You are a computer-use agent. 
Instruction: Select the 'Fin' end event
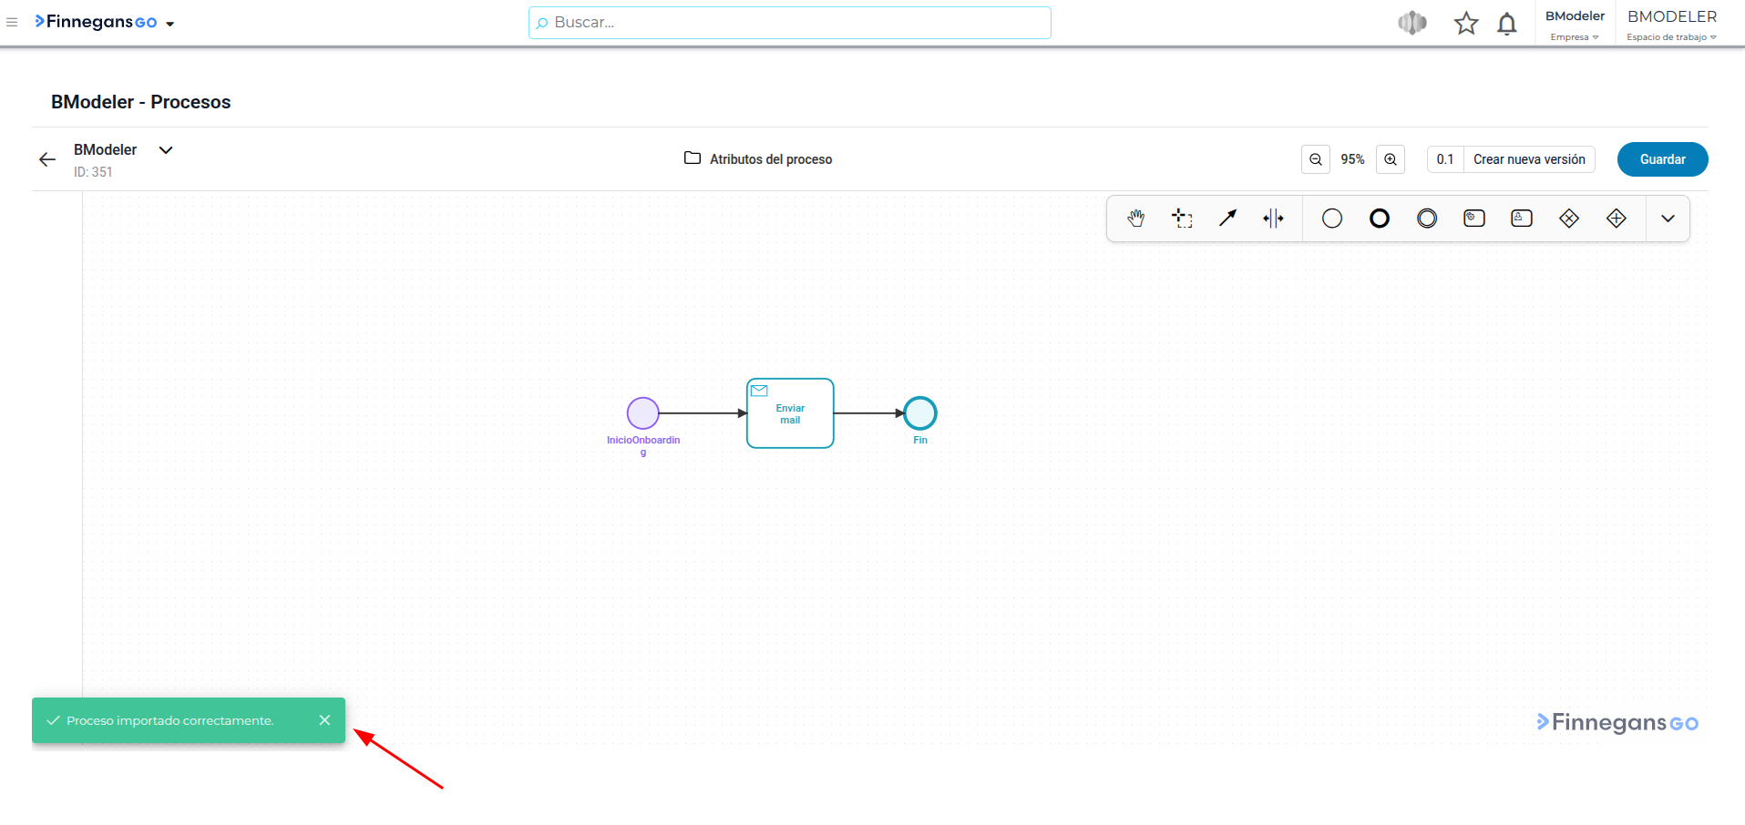(x=920, y=413)
